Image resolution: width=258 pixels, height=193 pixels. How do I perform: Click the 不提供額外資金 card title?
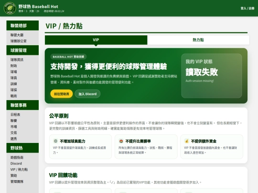(x=204, y=141)
